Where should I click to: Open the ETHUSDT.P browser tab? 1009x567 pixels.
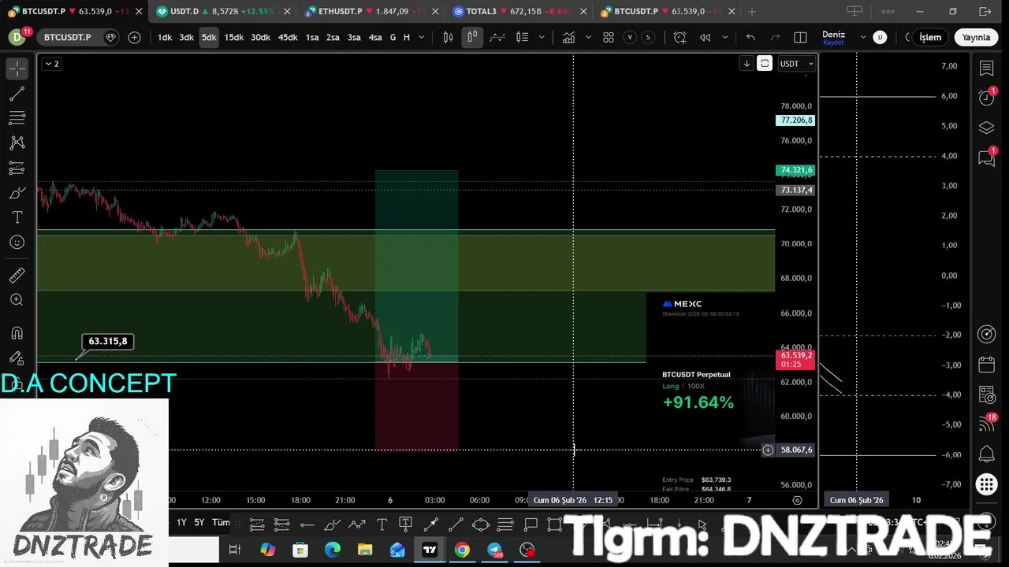coord(369,11)
